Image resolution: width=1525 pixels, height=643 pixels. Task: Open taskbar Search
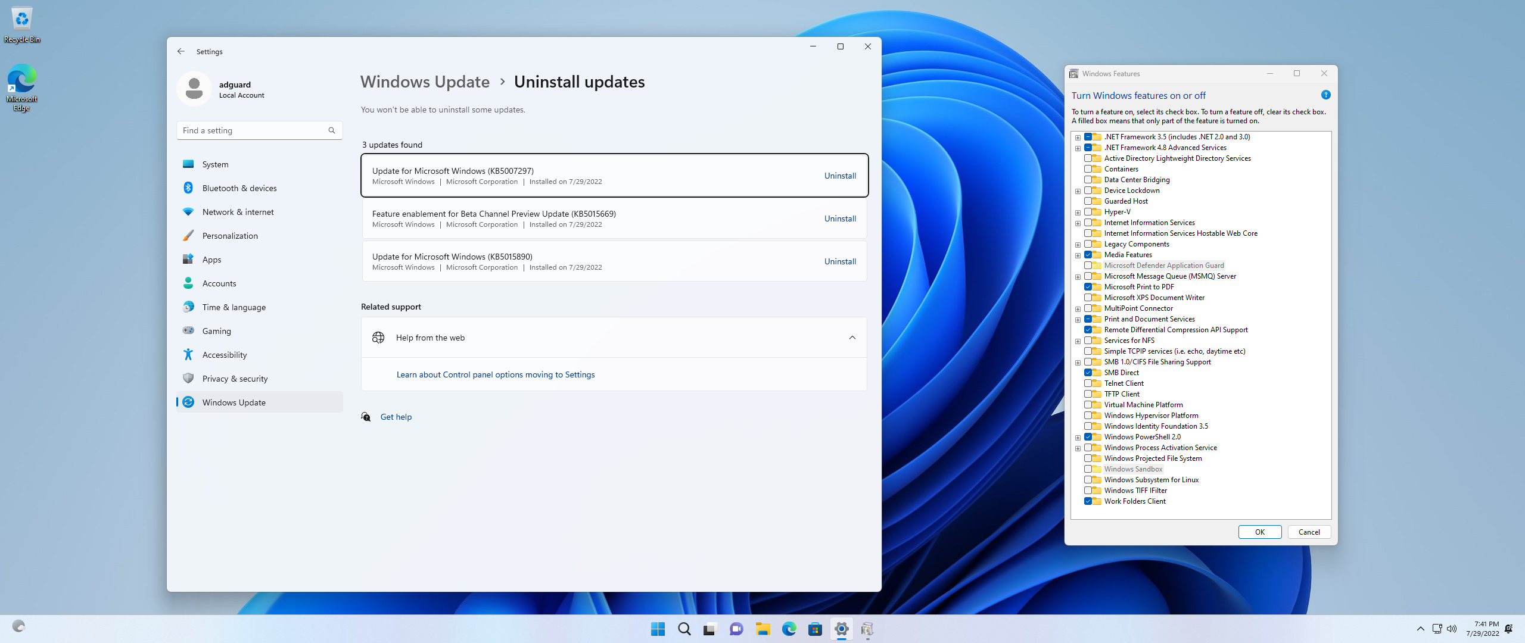684,629
